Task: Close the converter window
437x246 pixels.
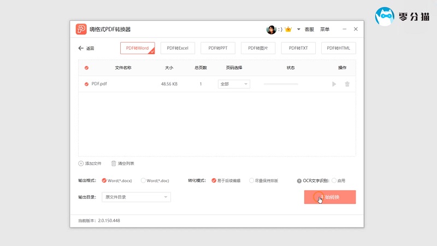Action: pyautogui.click(x=356, y=29)
